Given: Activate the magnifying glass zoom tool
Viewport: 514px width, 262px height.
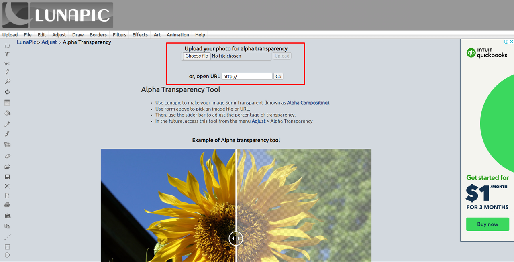Looking at the screenshot, I should click(7, 81).
